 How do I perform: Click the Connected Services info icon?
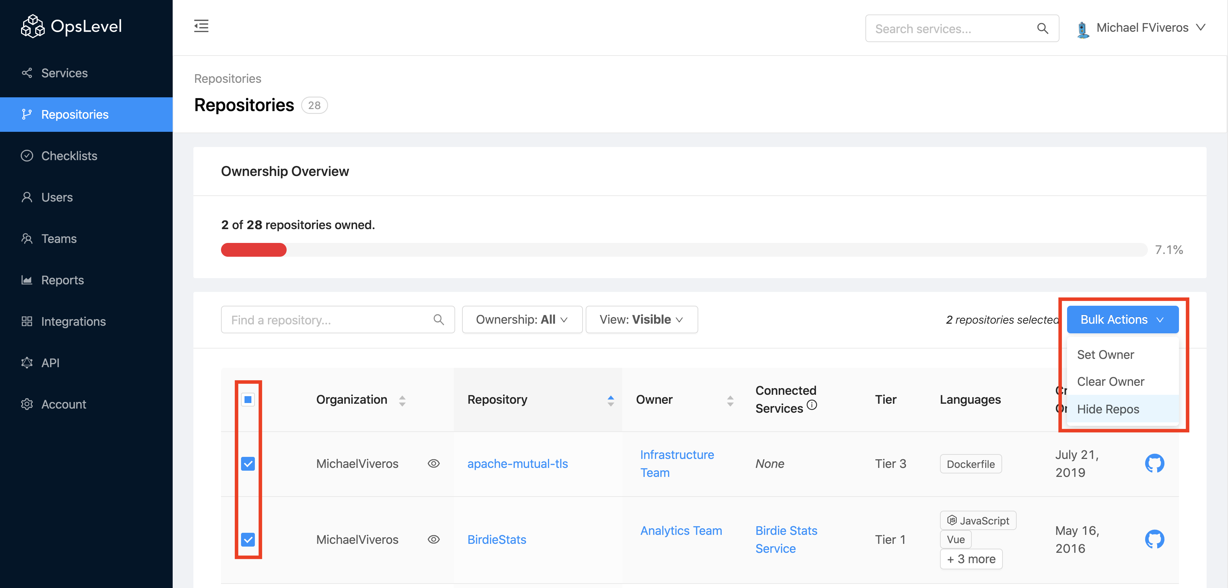pyautogui.click(x=812, y=405)
